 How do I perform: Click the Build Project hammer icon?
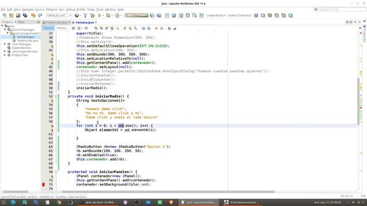85,15
